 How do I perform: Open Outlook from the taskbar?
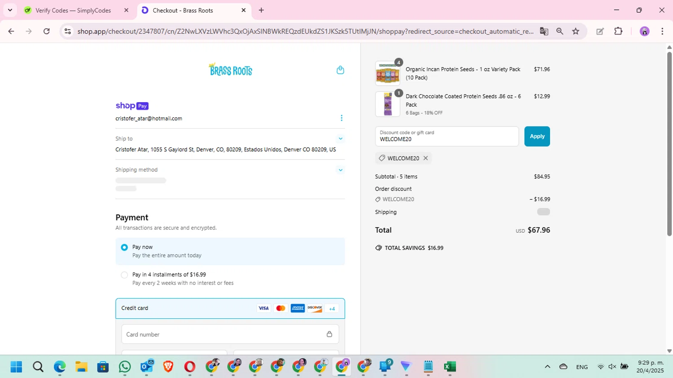pyautogui.click(x=147, y=367)
